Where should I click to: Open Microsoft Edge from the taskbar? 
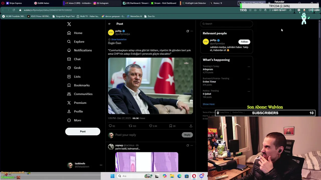pos(179,176)
